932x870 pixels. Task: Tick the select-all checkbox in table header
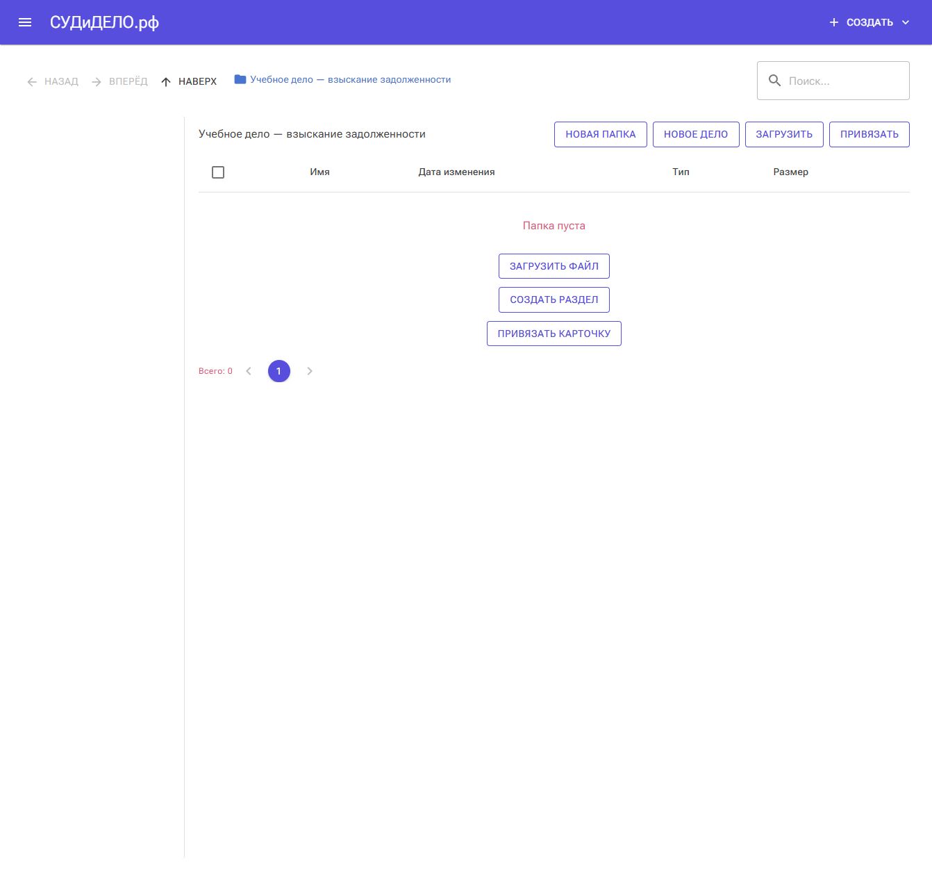coord(218,172)
